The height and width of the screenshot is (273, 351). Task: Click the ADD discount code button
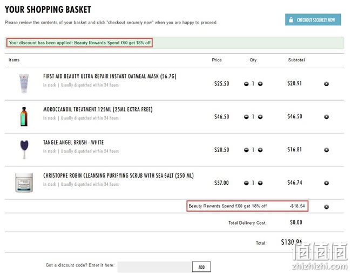(x=201, y=267)
